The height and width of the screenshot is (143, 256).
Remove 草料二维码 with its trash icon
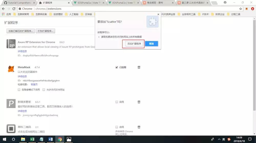139,127
